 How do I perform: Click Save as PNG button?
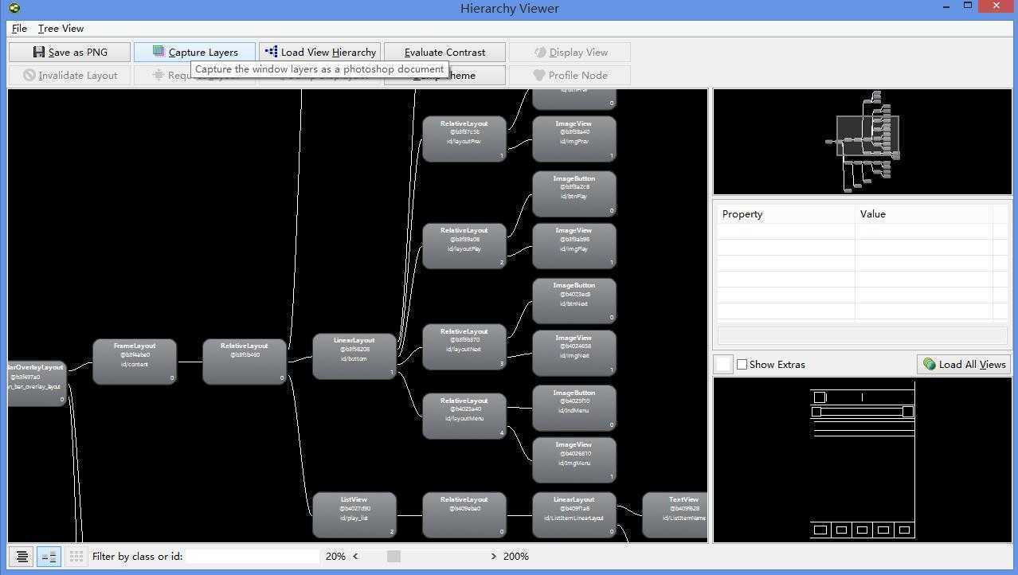pos(69,52)
